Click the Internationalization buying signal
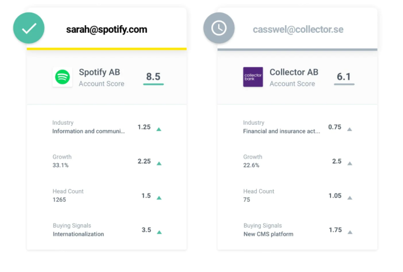The width and height of the screenshot is (403, 272). point(79,234)
